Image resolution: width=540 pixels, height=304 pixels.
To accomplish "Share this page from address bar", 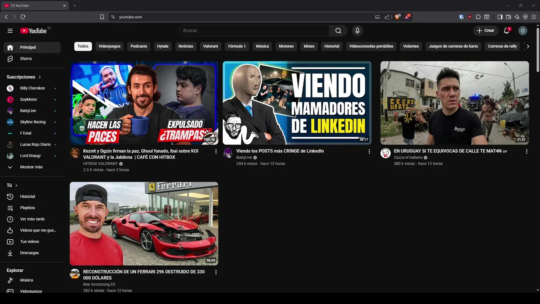I will click(x=387, y=17).
